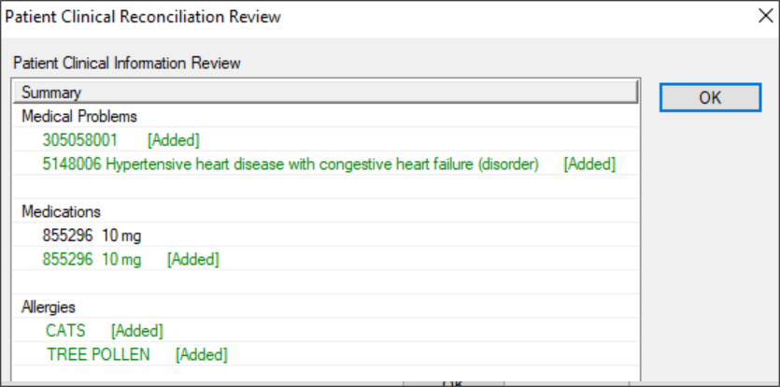Select the Medications section heading

61,211
